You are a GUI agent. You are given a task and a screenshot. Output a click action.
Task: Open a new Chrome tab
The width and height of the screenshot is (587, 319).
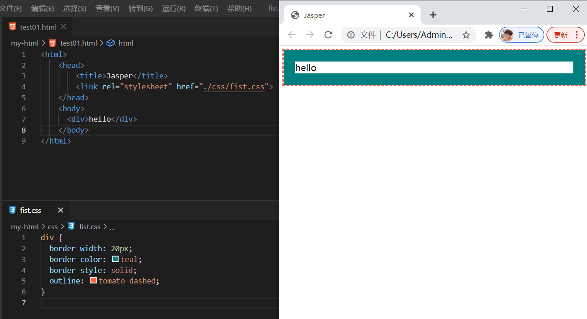(433, 15)
